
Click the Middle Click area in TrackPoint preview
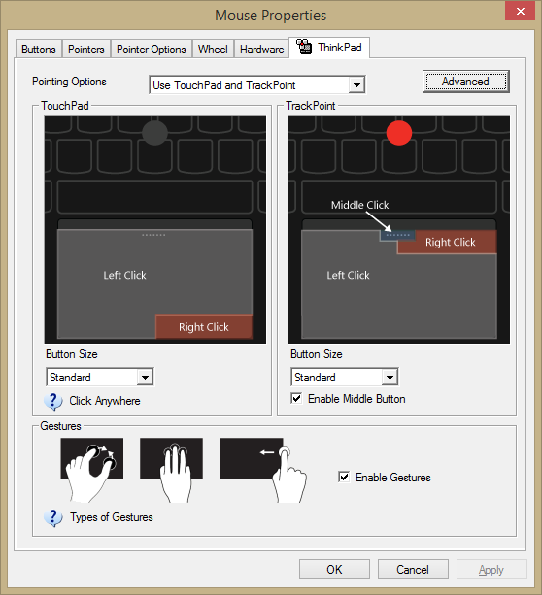(x=397, y=235)
